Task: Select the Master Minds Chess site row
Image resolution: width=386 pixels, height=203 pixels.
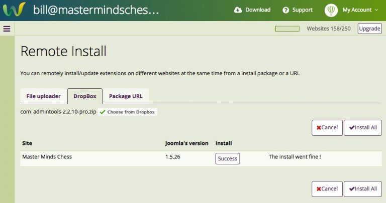Action: click(201, 158)
